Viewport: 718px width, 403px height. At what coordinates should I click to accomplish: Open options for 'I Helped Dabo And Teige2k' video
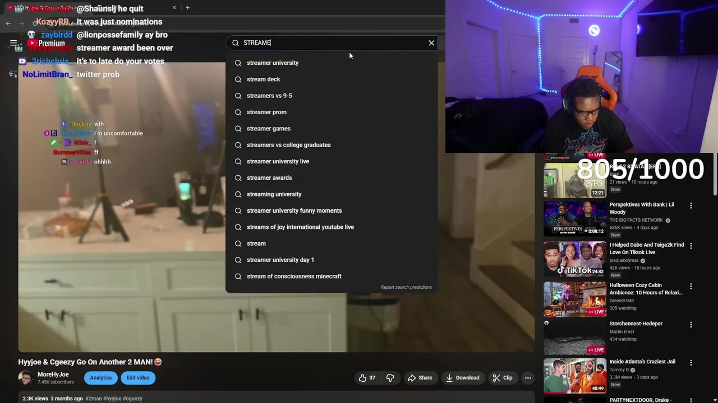[x=691, y=246]
